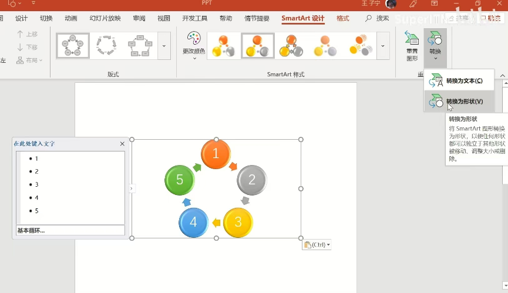Apply the selected second SmartArt style
The width and height of the screenshot is (508, 293).
pyautogui.click(x=258, y=46)
